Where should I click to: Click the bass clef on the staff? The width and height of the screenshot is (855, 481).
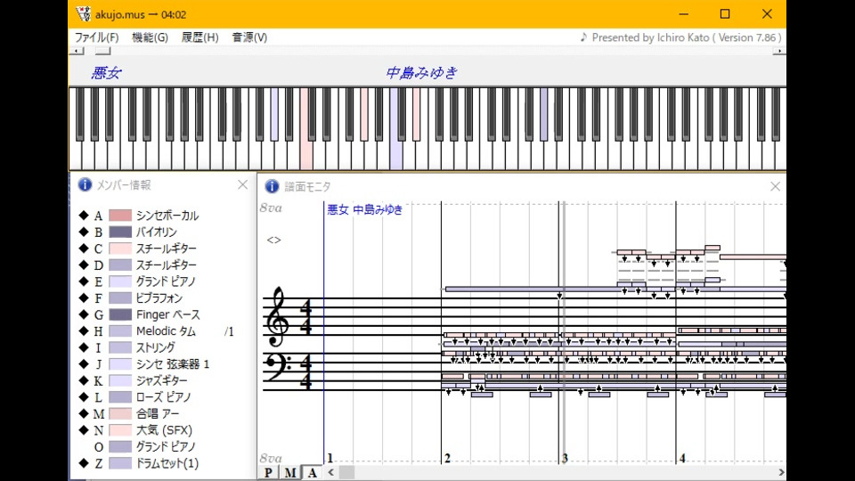point(278,366)
